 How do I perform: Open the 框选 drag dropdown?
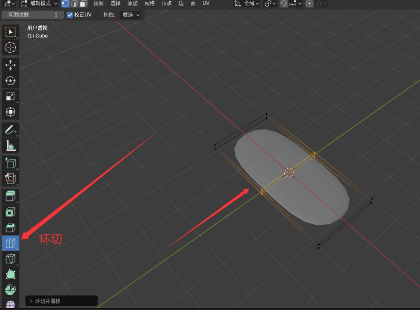pyautogui.click(x=131, y=15)
